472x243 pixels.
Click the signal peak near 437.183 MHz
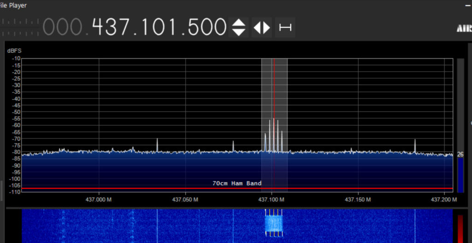tap(415, 145)
